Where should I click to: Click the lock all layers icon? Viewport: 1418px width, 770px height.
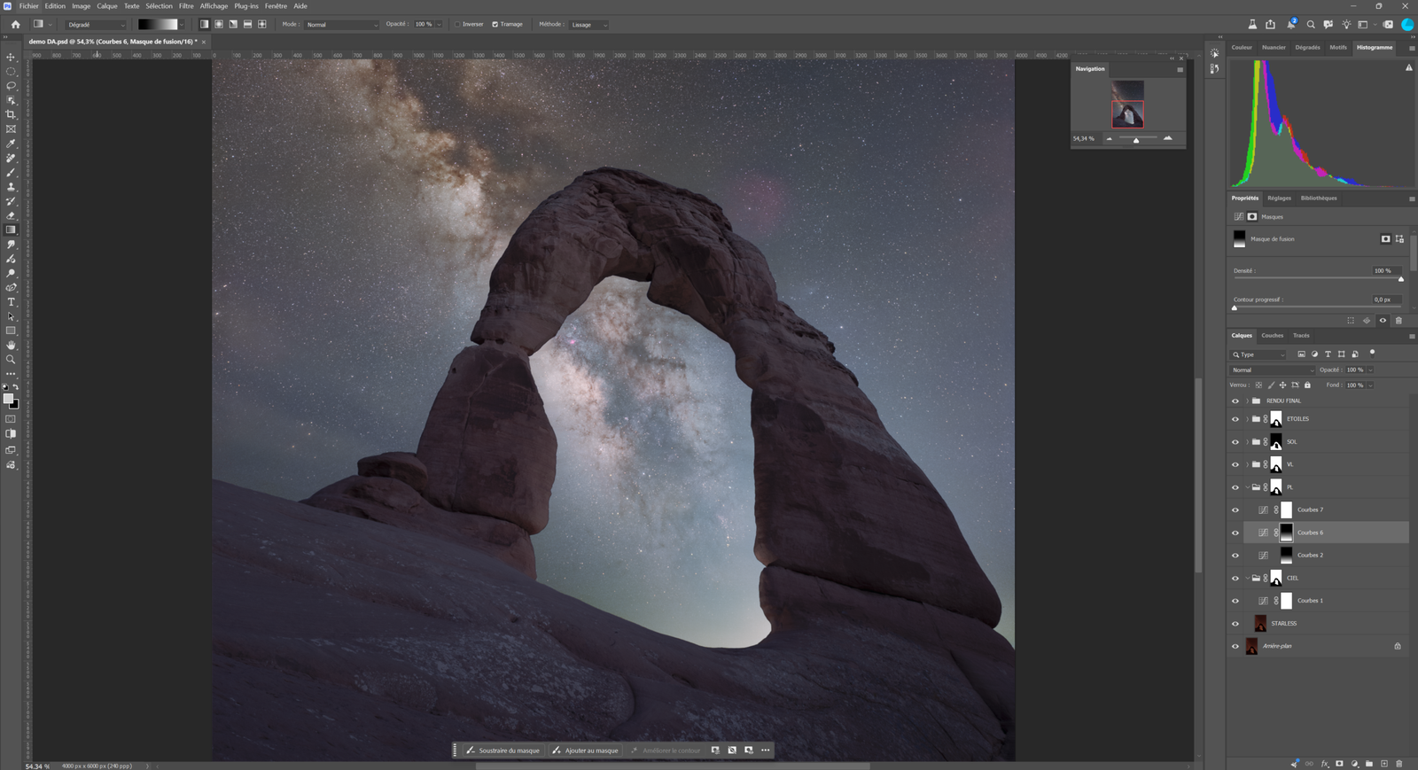pyautogui.click(x=1307, y=385)
